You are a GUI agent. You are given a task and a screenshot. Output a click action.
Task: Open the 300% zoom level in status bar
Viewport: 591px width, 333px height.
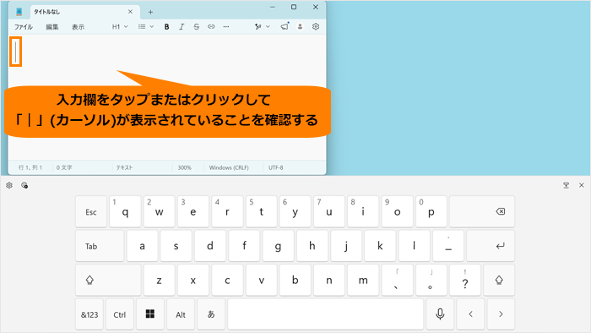[185, 167]
